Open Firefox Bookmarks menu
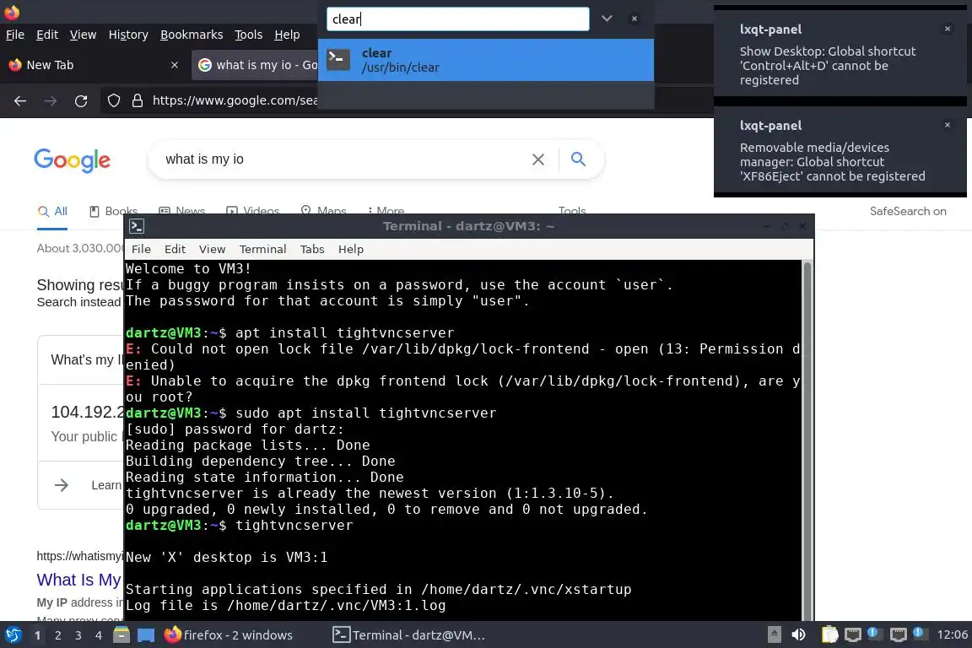Viewport: 972px width, 648px height. click(x=192, y=35)
